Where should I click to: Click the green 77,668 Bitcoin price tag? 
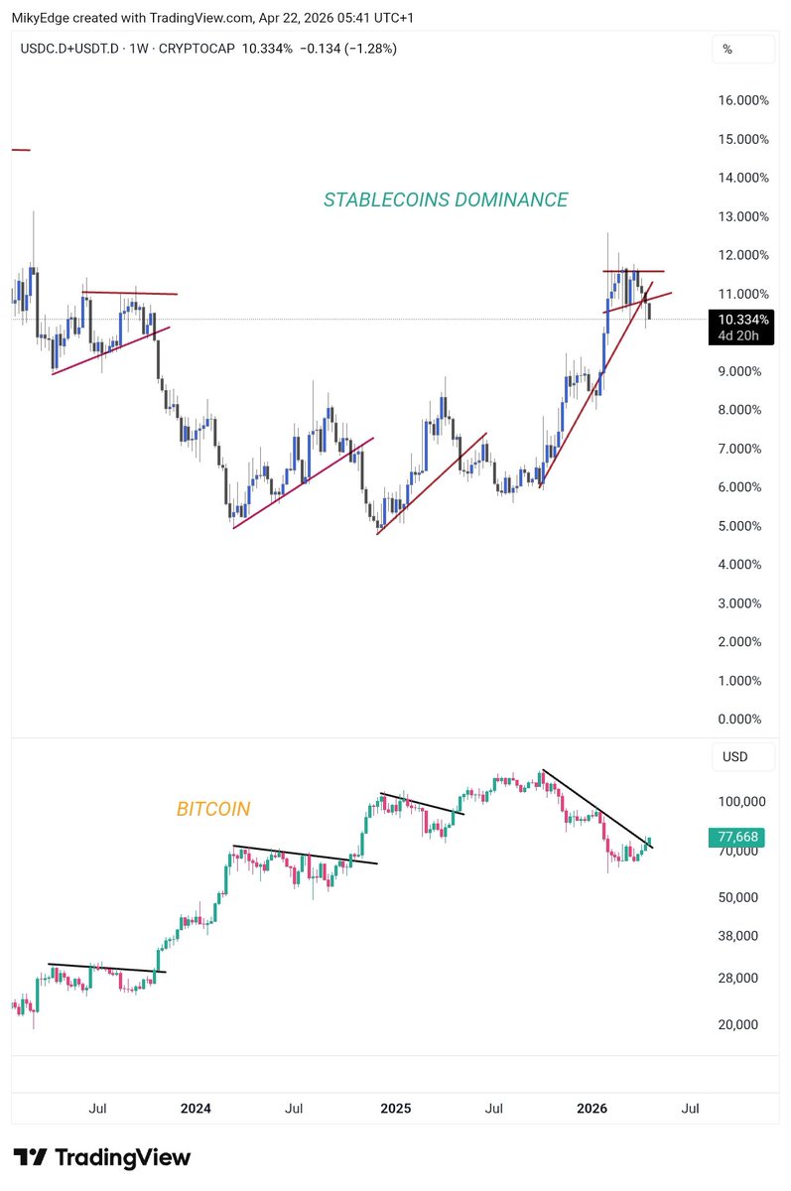740,838
